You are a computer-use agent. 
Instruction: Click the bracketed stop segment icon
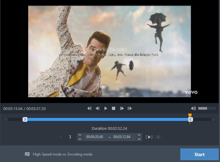tap(158, 137)
